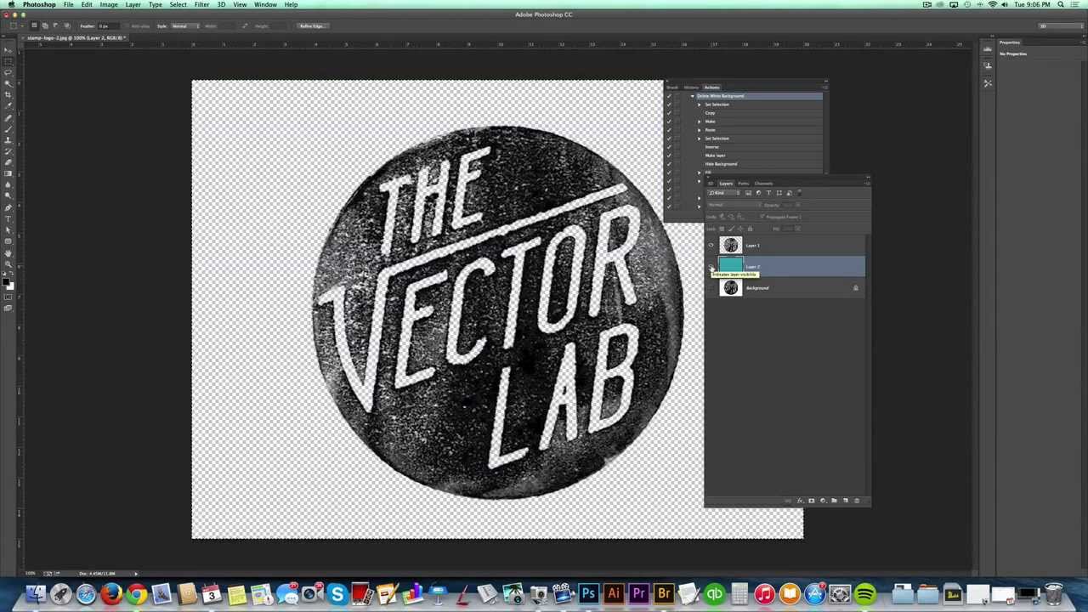Open Spotify from the Dock
Screen dimensions: 1088x612
point(865,594)
